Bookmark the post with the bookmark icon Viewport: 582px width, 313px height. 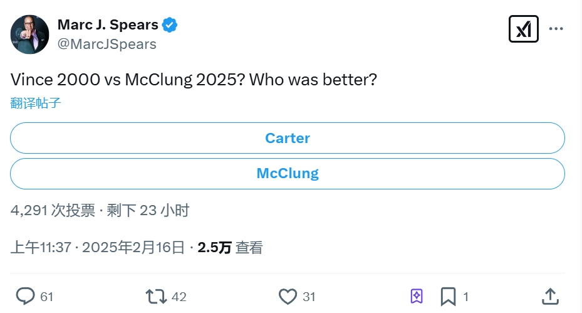(x=448, y=296)
